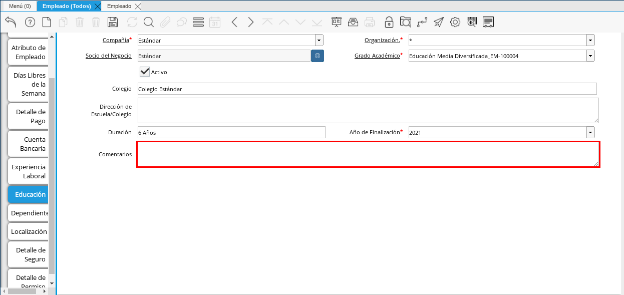Click the requests paper plane icon
The image size is (624, 295).
(x=439, y=22)
